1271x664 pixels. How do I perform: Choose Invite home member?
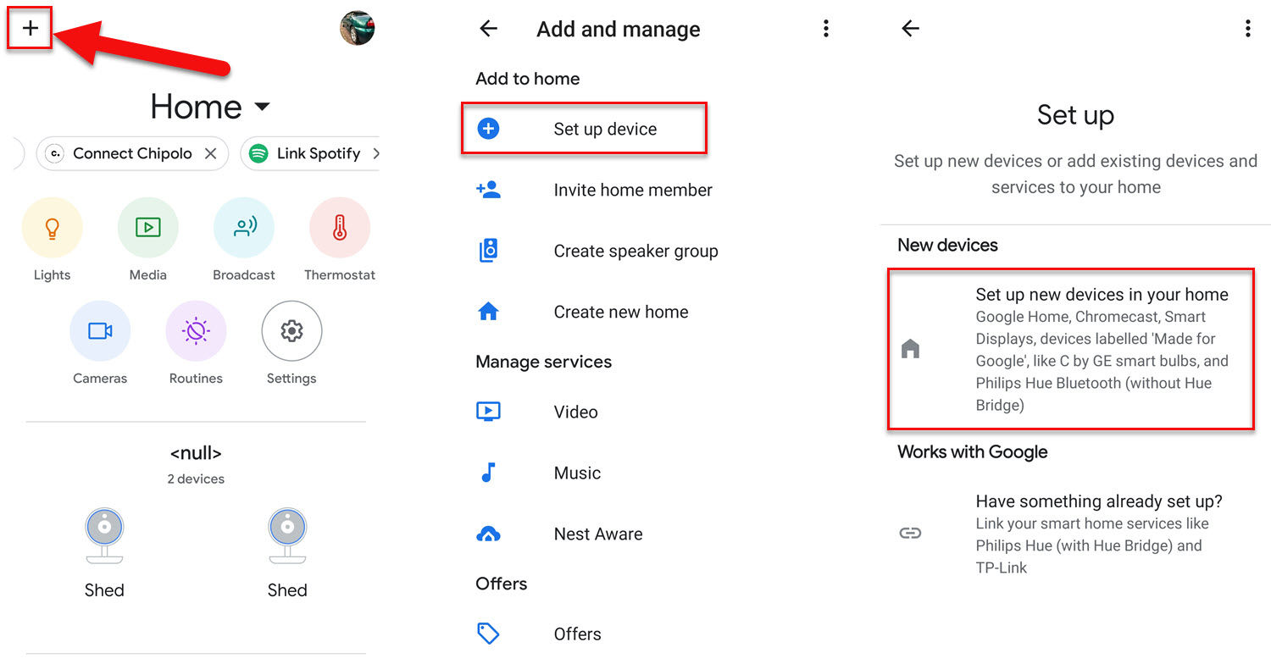(x=632, y=190)
